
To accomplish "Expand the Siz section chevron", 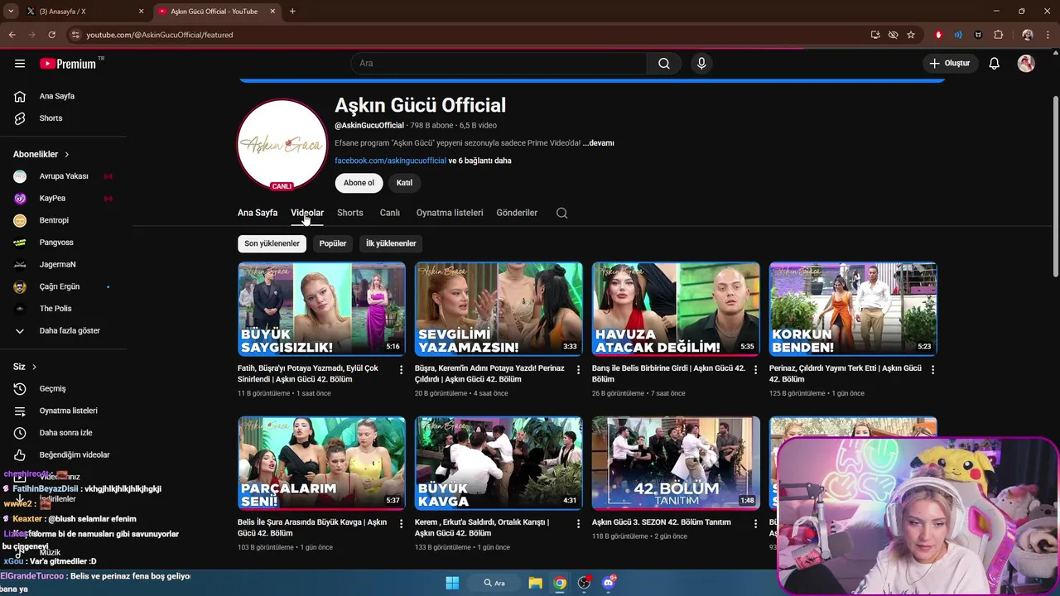I will pyautogui.click(x=34, y=367).
